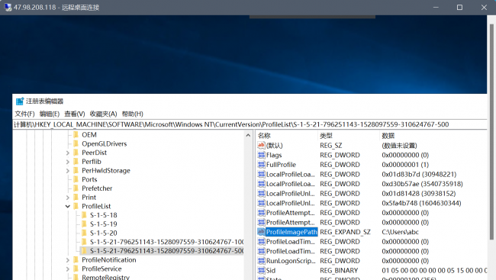This screenshot has height=280, width=496.
Task: Click the 0xd30b57ae (3540735918) data cell
Action: pyautogui.click(x=422, y=184)
